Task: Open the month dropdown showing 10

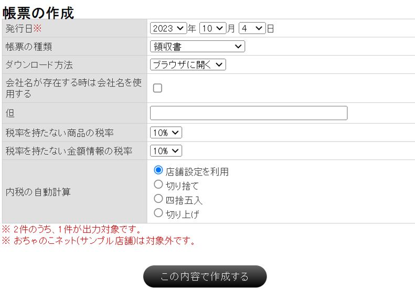Action: 212,28
